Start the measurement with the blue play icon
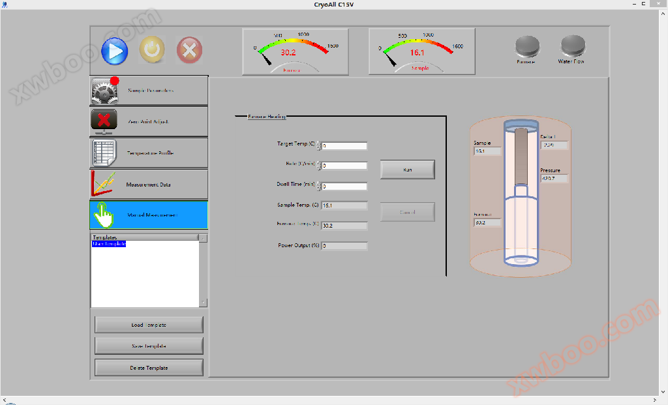This screenshot has width=668, height=405. pyautogui.click(x=115, y=51)
